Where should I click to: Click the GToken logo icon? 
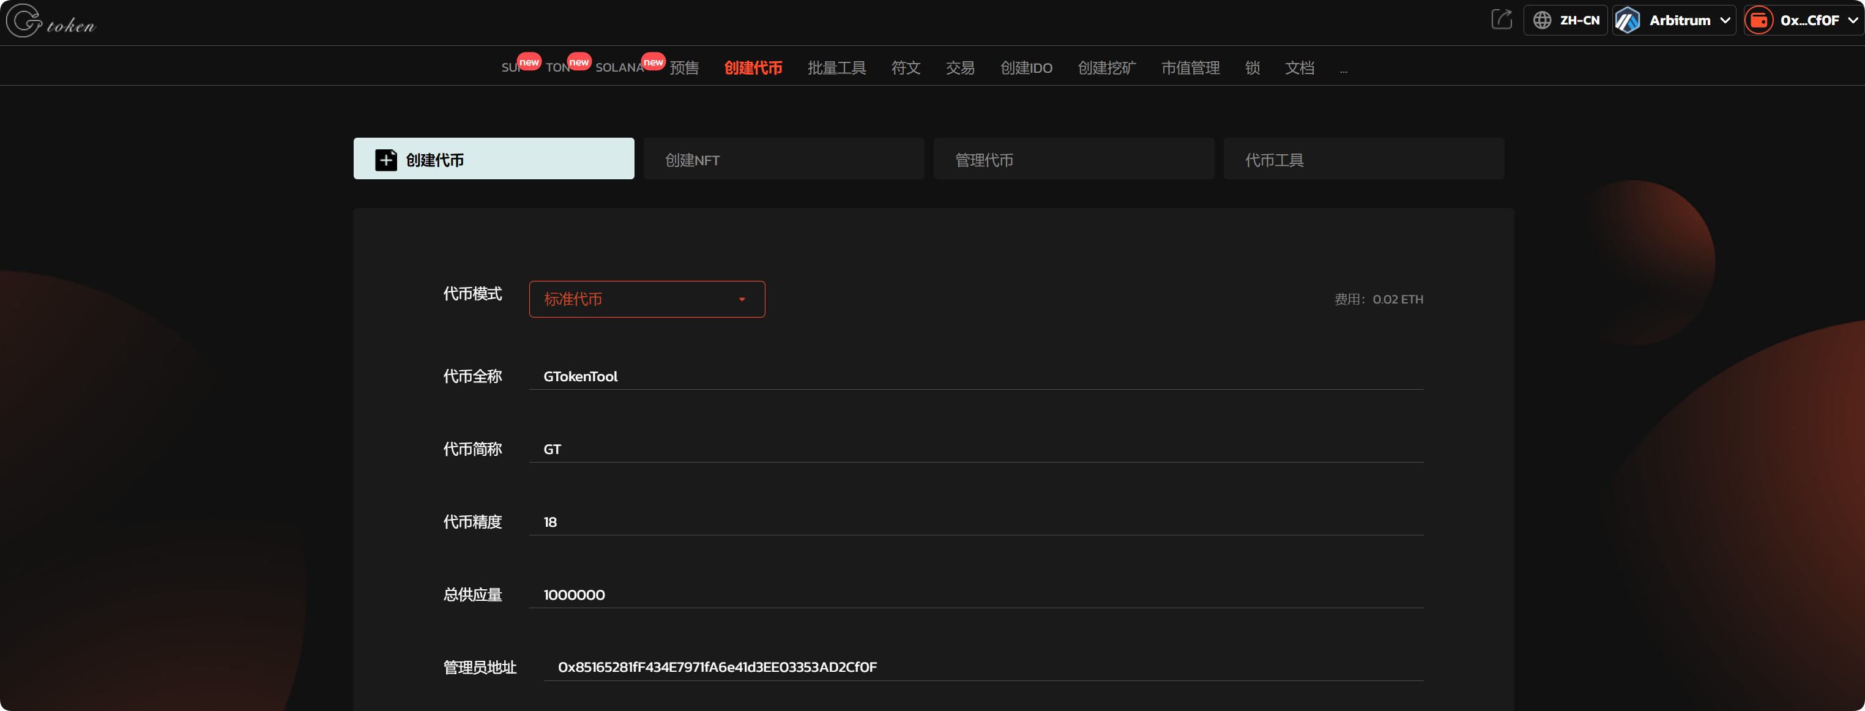point(24,20)
